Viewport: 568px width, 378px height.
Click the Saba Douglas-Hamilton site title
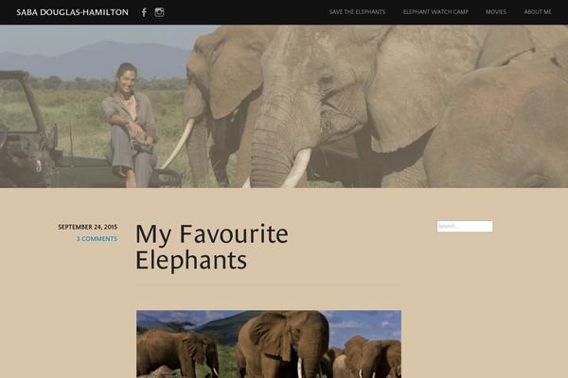(x=72, y=12)
